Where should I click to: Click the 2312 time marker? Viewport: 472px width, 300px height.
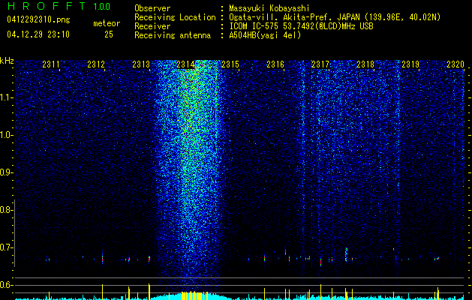click(96, 64)
